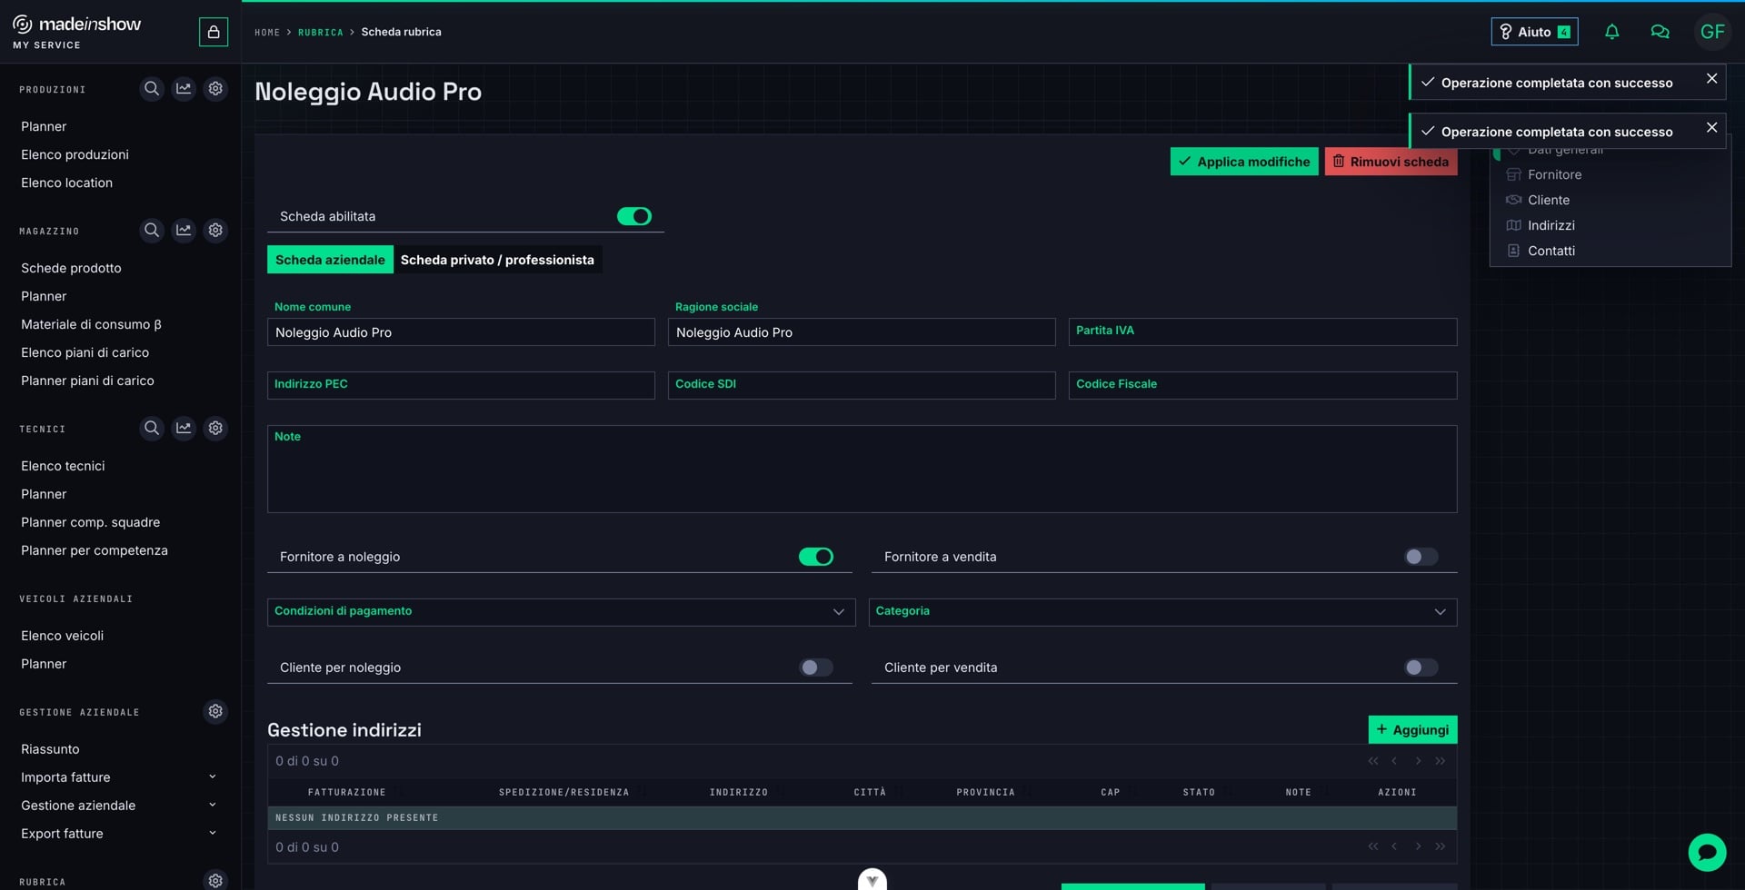Open search in the Magazzino section

point(152,231)
